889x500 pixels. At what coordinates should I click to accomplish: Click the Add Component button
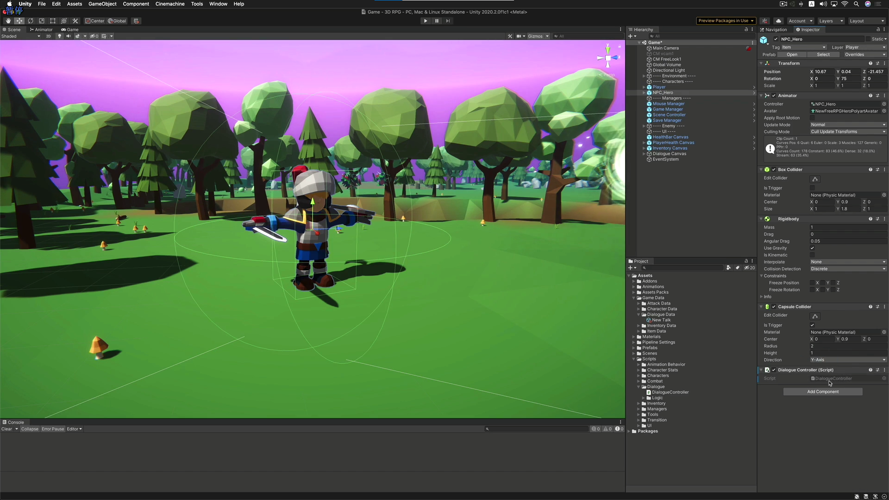pos(823,392)
